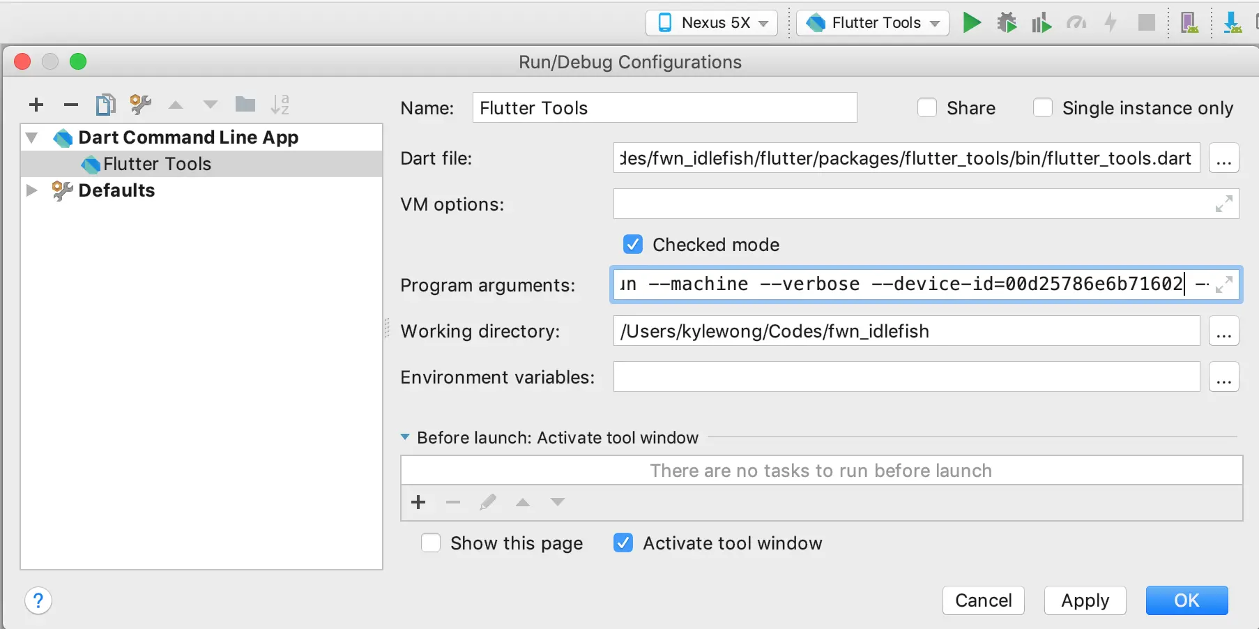
Task: Click the SDK Manager download icon
Action: [1233, 22]
